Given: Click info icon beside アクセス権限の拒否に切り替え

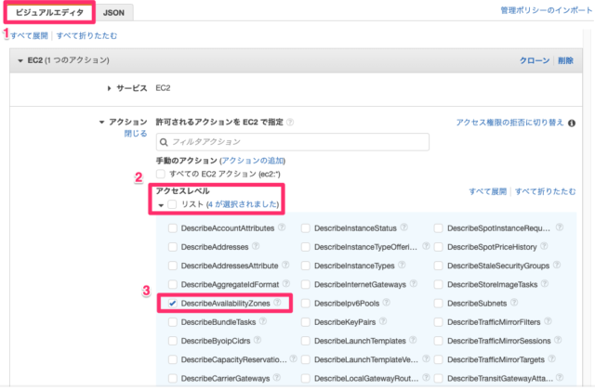Looking at the screenshot, I should pos(572,123).
